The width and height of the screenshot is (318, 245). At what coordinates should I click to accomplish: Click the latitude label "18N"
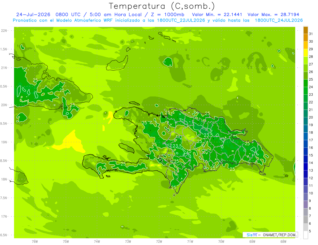(4, 179)
